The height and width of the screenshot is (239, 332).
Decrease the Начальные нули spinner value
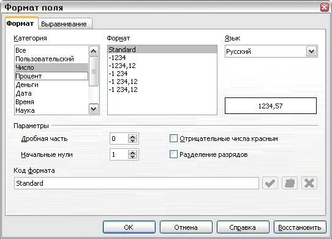(133, 157)
